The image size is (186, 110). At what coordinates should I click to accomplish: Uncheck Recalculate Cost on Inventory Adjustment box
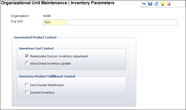click(x=27, y=56)
